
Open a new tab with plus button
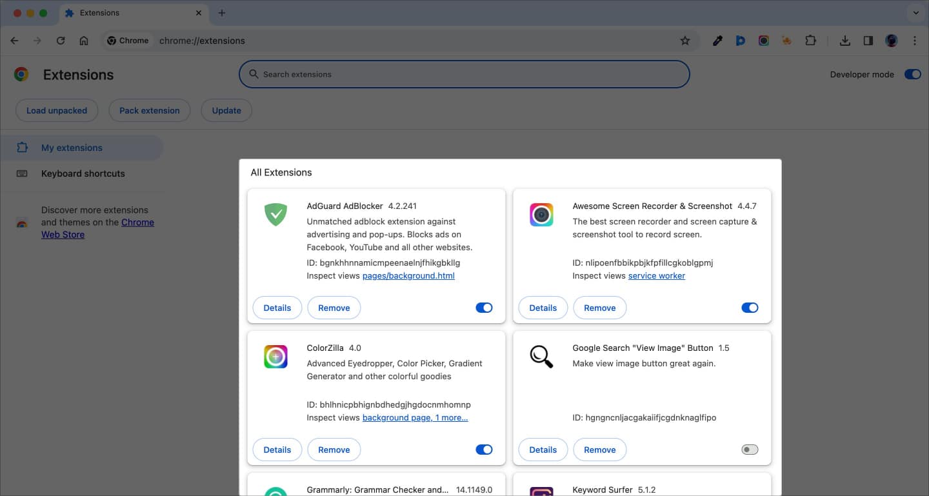click(222, 13)
